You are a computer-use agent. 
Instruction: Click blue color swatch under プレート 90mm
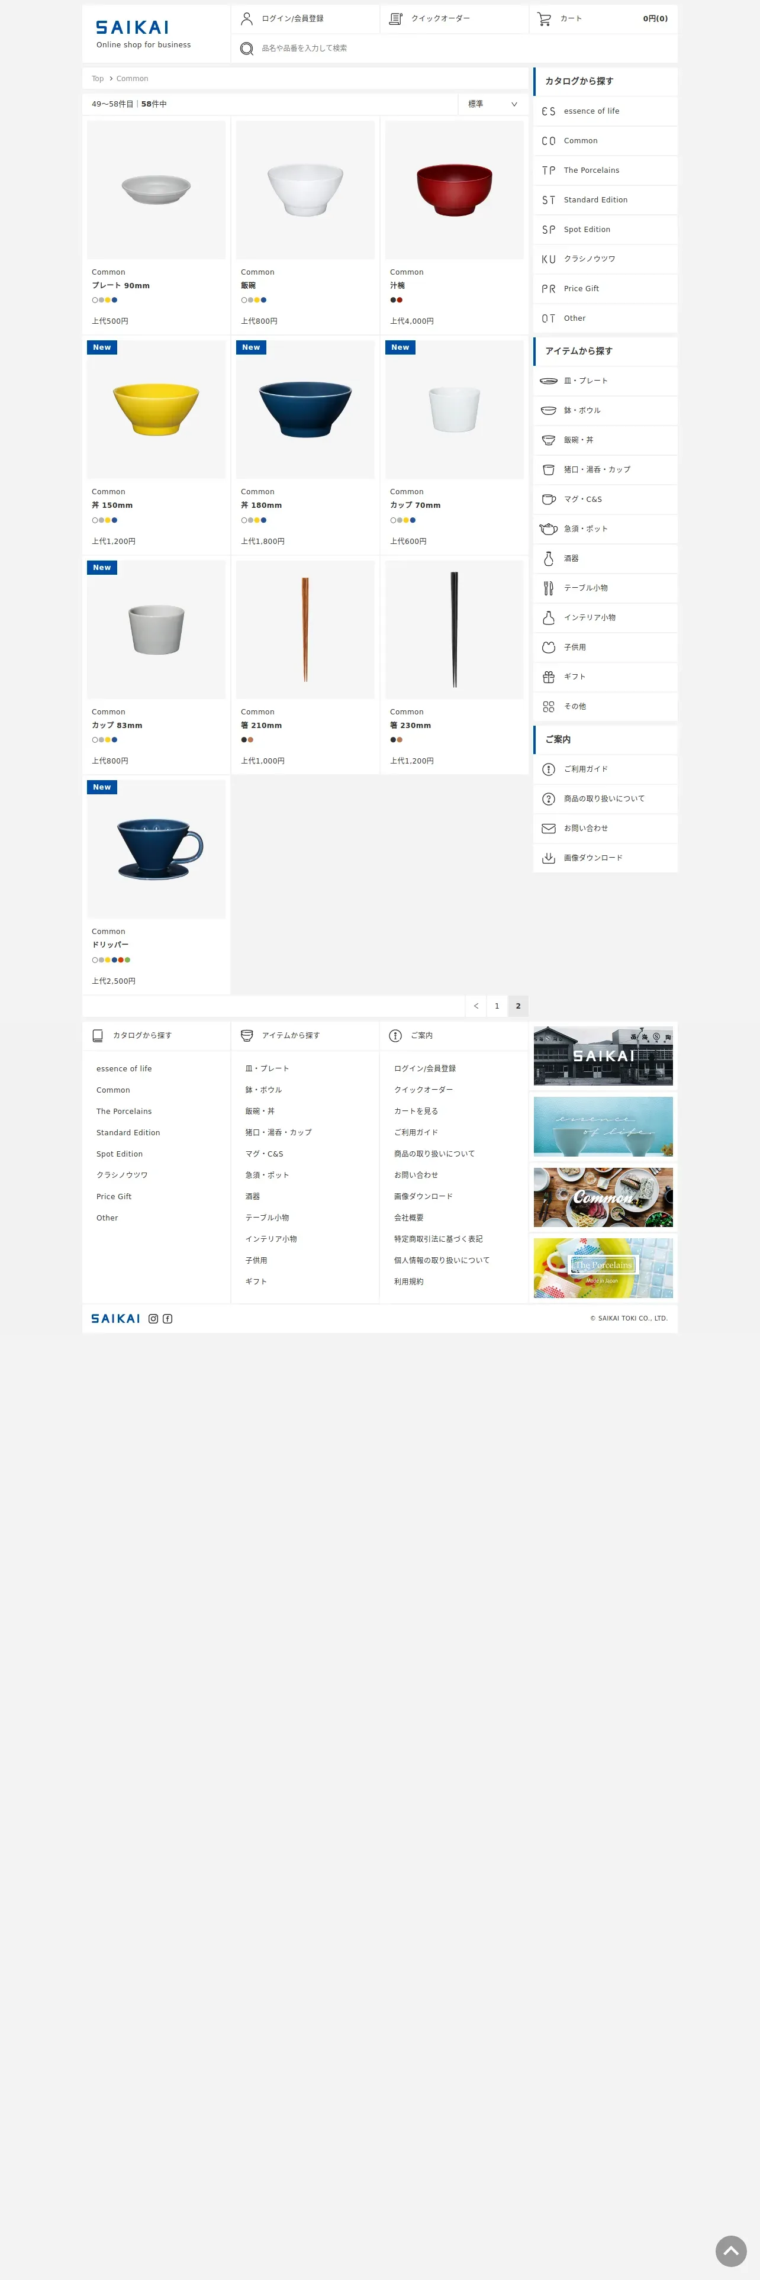114,300
